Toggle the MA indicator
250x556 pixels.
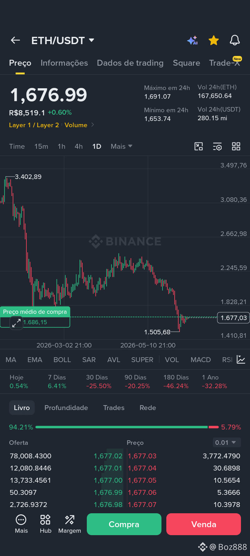click(11, 360)
